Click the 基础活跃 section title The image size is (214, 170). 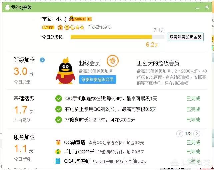click(x=24, y=98)
